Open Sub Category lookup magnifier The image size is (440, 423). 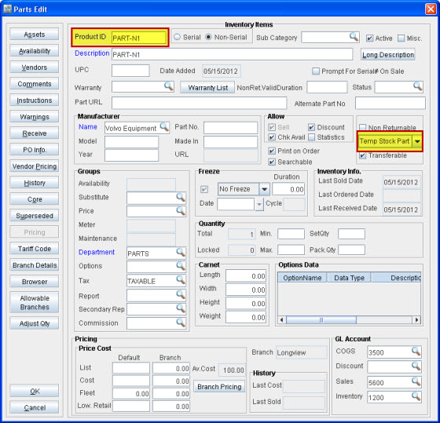click(354, 36)
